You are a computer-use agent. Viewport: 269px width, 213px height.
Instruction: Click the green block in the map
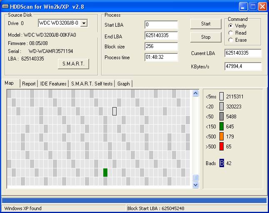pyautogui.click(x=105, y=173)
